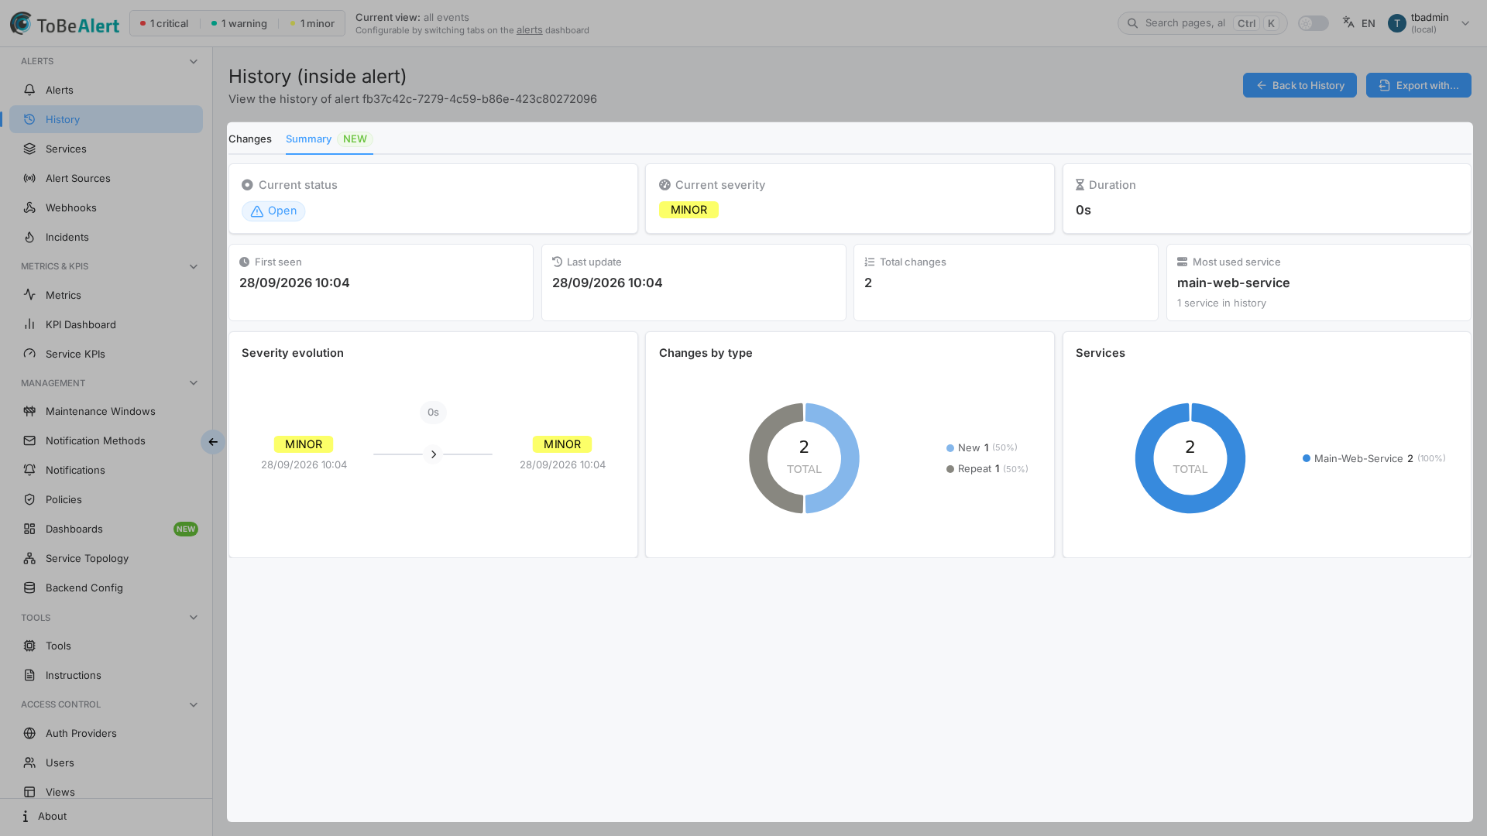Open Incidents via the flame icon
1487x836 pixels.
(29, 237)
